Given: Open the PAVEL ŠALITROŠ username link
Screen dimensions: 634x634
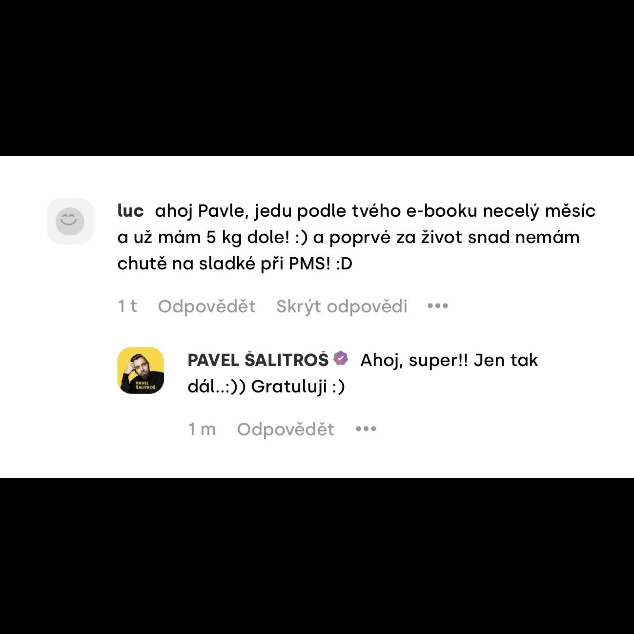Looking at the screenshot, I should pyautogui.click(x=258, y=360).
